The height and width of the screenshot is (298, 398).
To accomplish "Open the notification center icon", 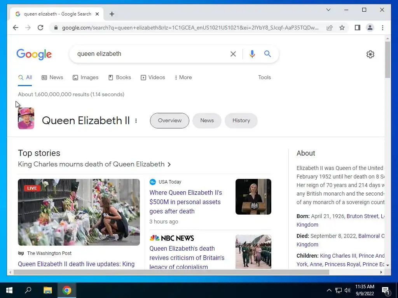I will (386, 291).
